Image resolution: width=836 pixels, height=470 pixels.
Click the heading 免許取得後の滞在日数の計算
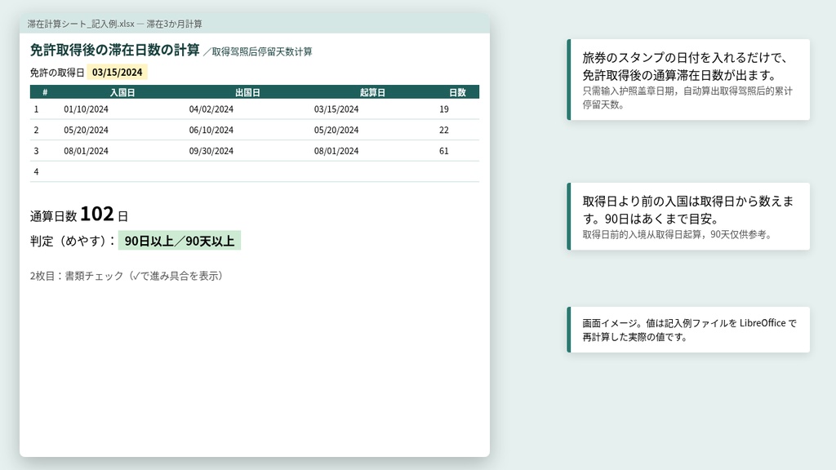(114, 50)
